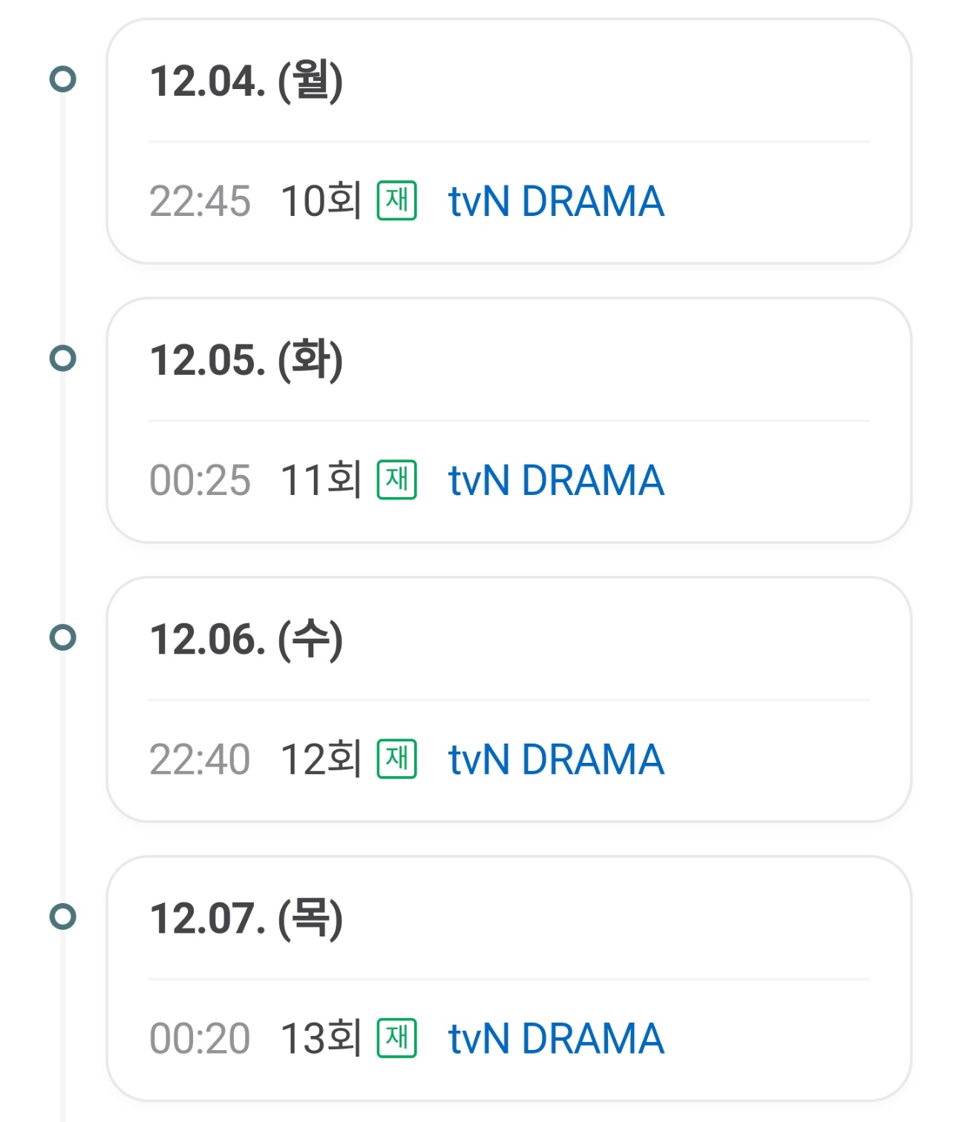
Task: Tap the 22:40 broadcast time
Action: click(200, 759)
